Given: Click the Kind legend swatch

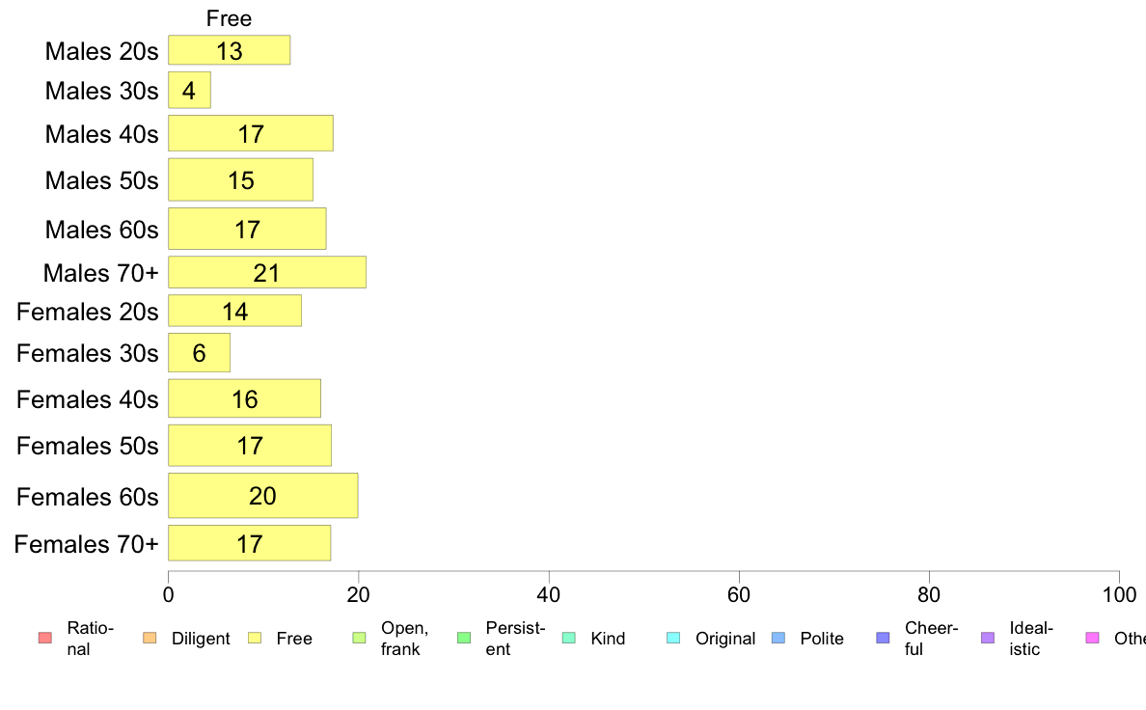Looking at the screenshot, I should (568, 639).
